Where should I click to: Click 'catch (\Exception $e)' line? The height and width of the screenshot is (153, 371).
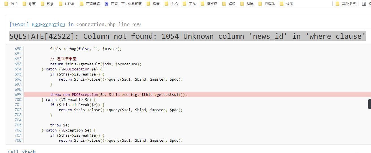click(x=69, y=130)
